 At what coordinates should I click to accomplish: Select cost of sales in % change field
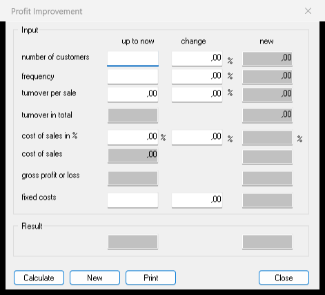197,137
